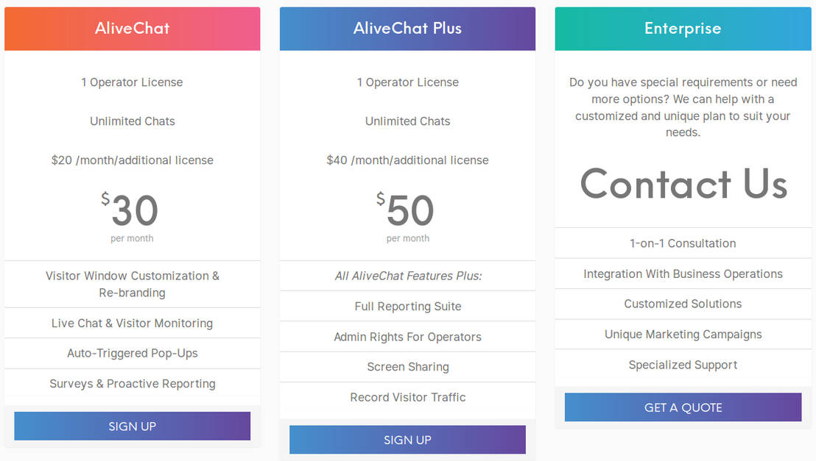Select Specialized Support feature row

[x=683, y=365]
